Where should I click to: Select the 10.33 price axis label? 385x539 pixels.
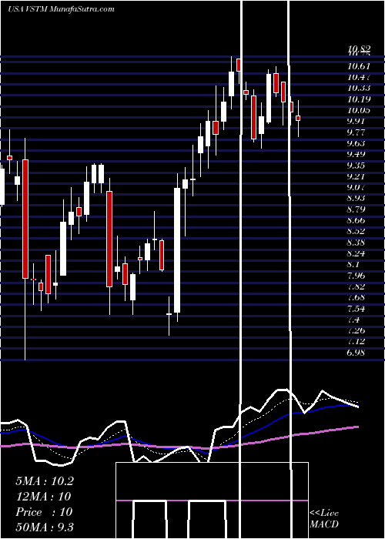coord(359,88)
